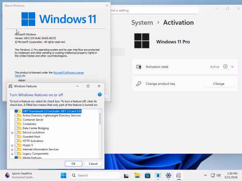
Task: Click the Activation state certificate icon
Action: click(139, 67)
